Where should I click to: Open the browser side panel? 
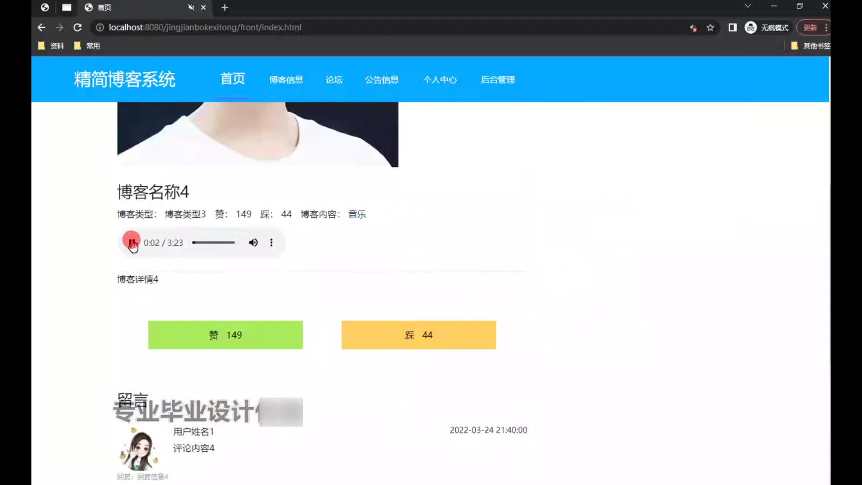732,27
